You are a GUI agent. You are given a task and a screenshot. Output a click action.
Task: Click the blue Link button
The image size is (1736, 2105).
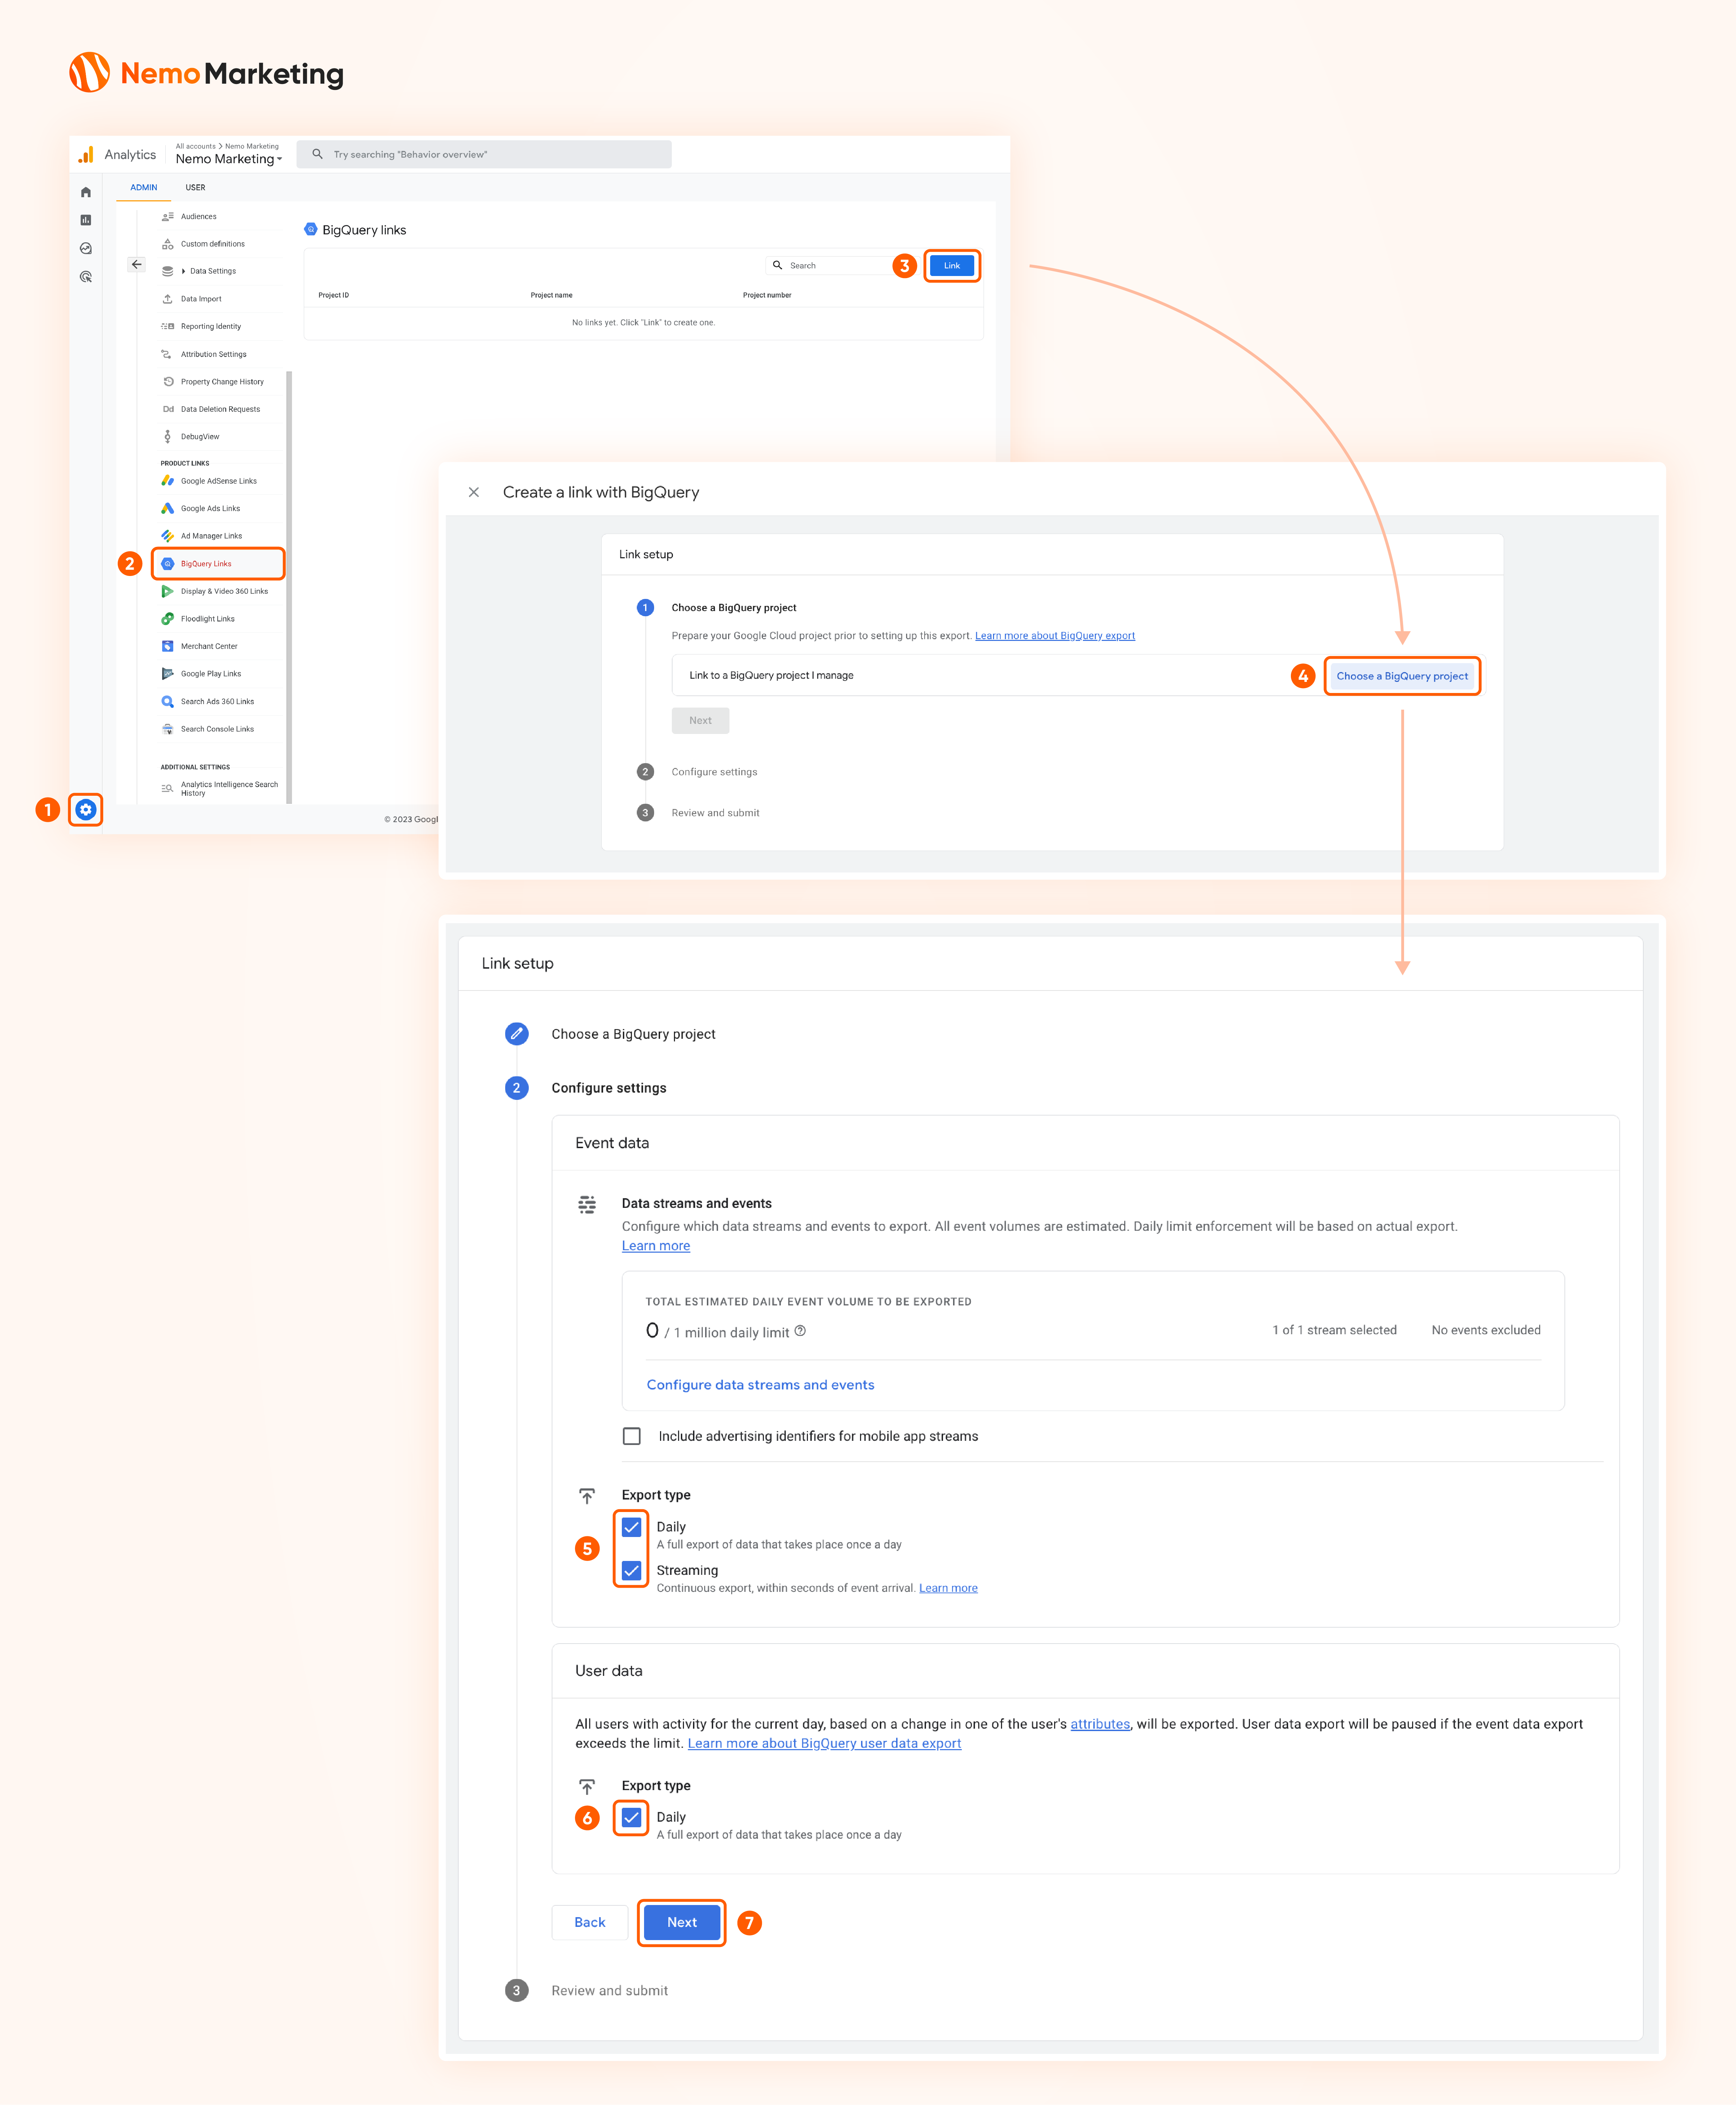pyautogui.click(x=952, y=266)
